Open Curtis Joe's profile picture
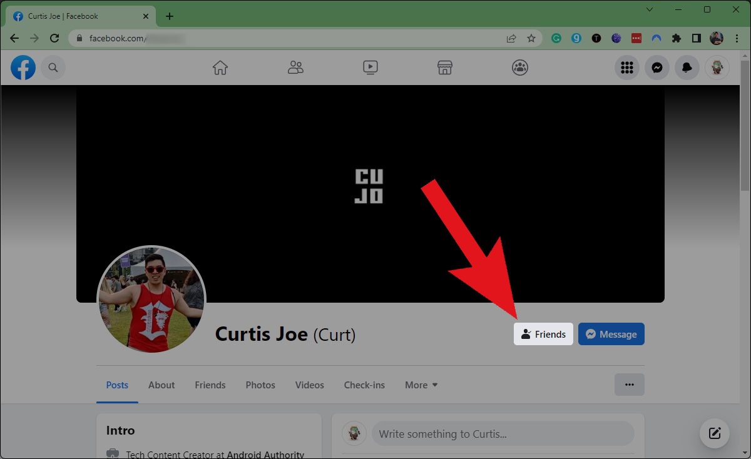The image size is (751, 459). pos(151,300)
